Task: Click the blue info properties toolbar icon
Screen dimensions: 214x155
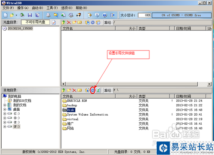Action: coord(97,15)
